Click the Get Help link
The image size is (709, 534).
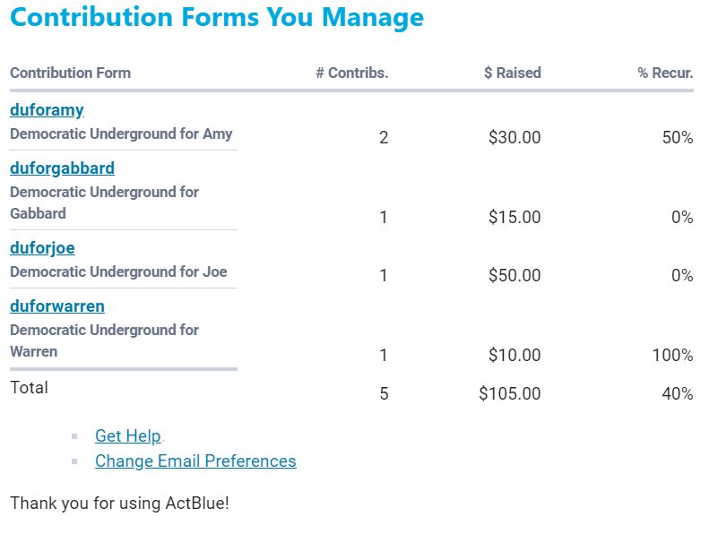(128, 436)
